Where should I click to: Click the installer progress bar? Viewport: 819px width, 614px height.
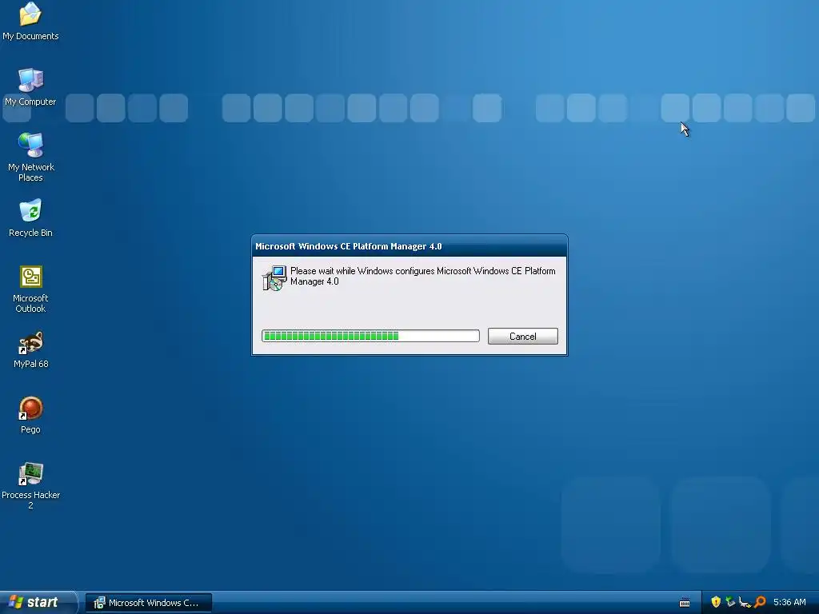(370, 336)
